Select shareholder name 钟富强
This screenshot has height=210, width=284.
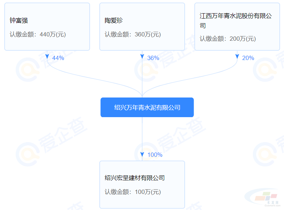coord(19,20)
